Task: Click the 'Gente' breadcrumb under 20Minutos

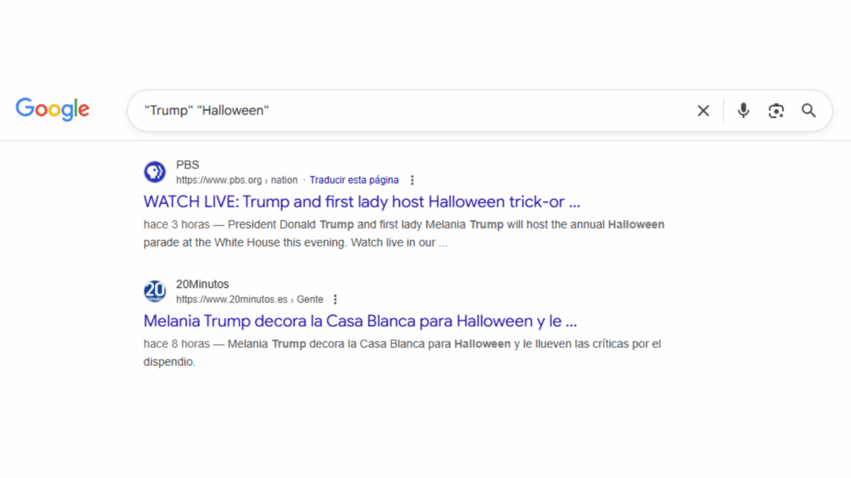Action: [x=310, y=300]
